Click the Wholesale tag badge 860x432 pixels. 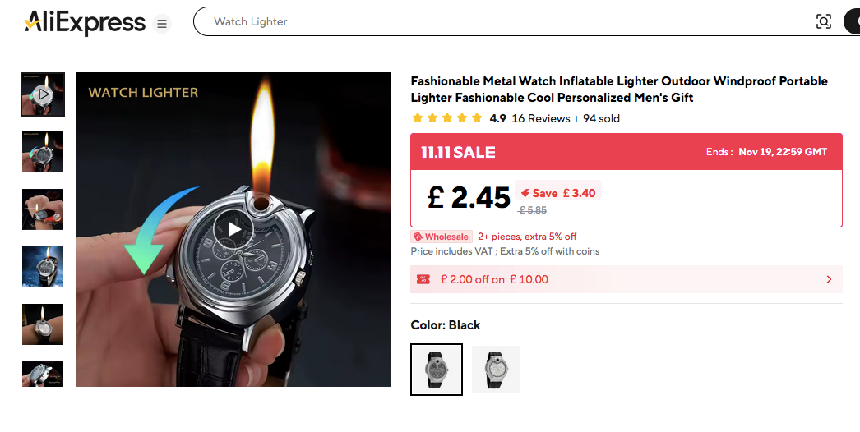(x=442, y=237)
